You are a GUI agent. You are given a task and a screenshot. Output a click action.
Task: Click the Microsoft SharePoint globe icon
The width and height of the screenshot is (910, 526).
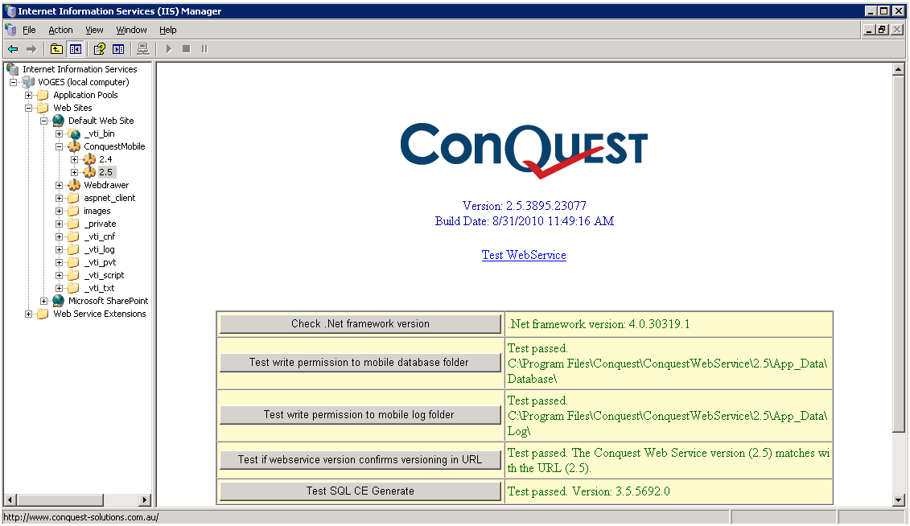(x=58, y=301)
